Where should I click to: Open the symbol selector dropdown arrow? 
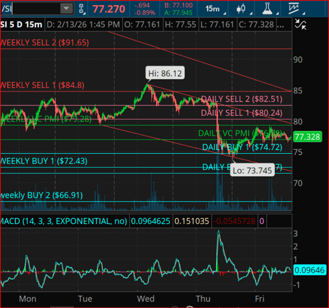pos(66,8)
